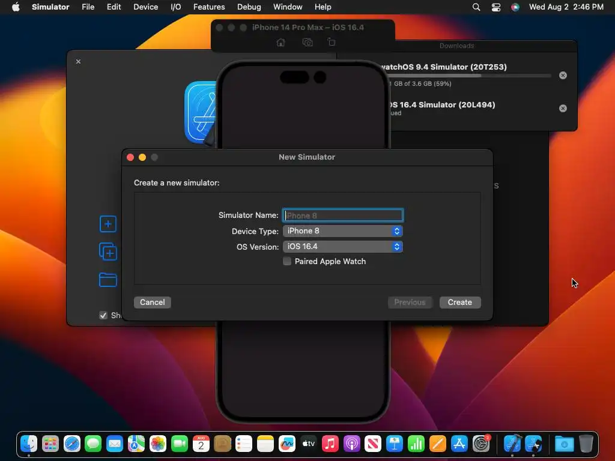This screenshot has width=615, height=461.
Task: Open Spotlight search in menu bar
Action: point(476,7)
